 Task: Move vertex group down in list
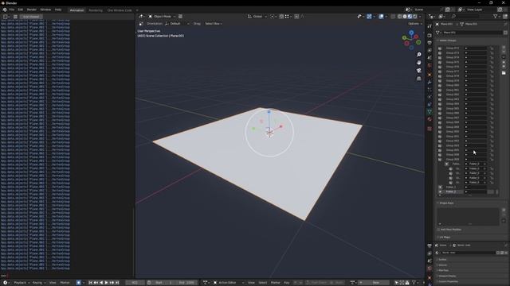(504, 67)
